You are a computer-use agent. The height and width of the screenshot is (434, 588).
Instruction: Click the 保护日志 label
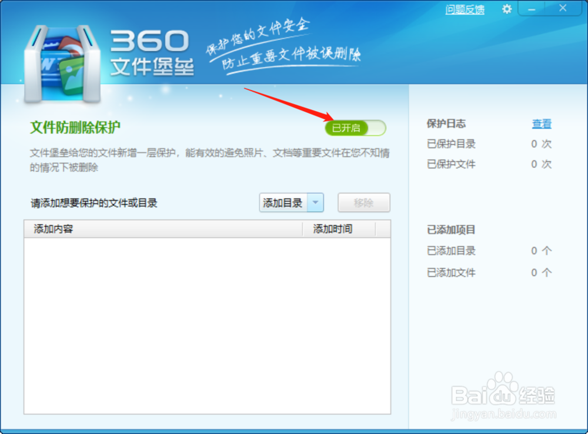pos(446,123)
